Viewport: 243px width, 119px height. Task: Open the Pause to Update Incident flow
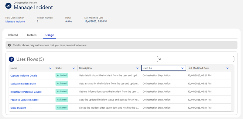pos(24,100)
